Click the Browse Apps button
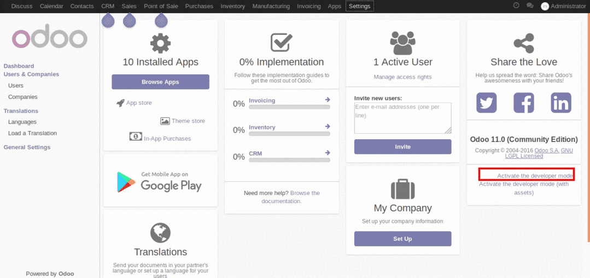Screen dimensions: 590x278 coord(160,82)
